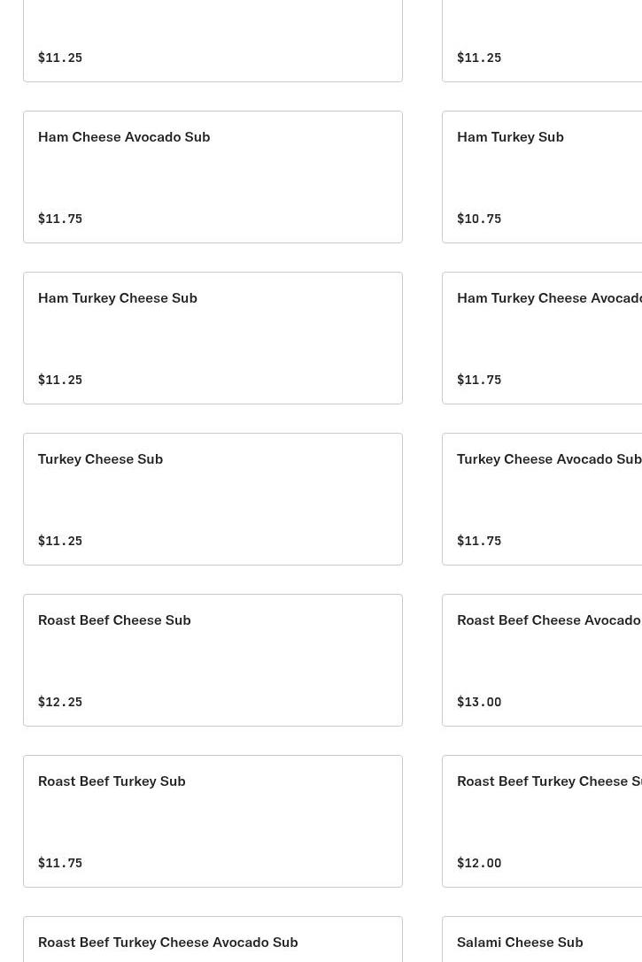
Task: Click the Turkey Cheese Sub title text
Action: 100,458
